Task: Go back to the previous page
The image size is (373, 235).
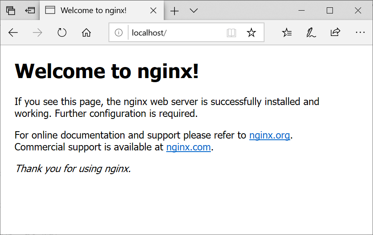Action: (13, 33)
